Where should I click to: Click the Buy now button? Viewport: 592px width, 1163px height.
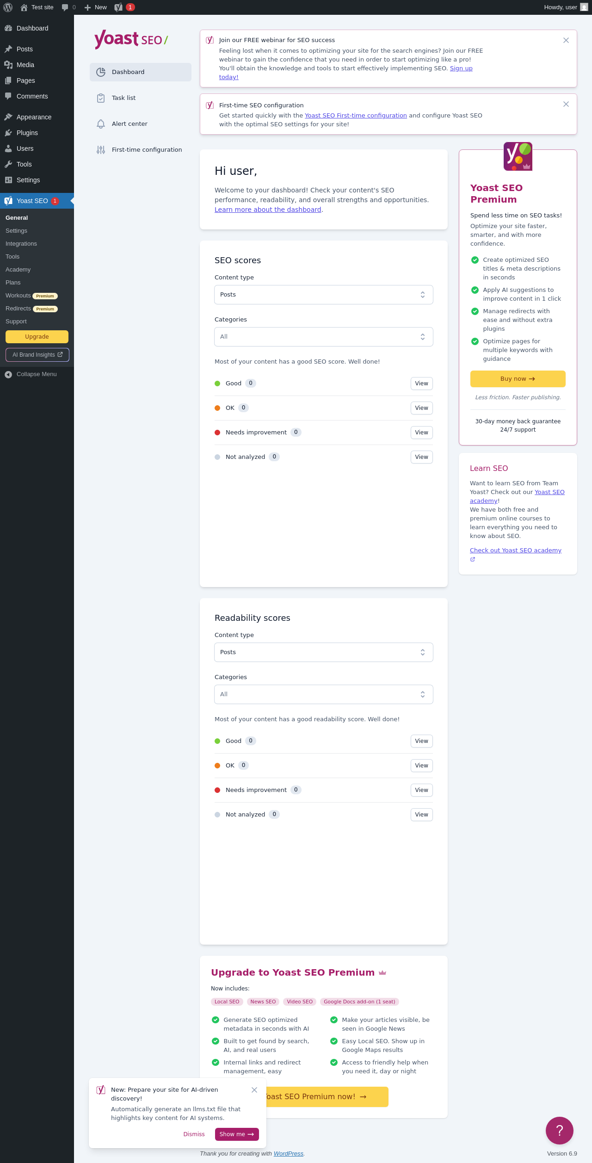[518, 379]
